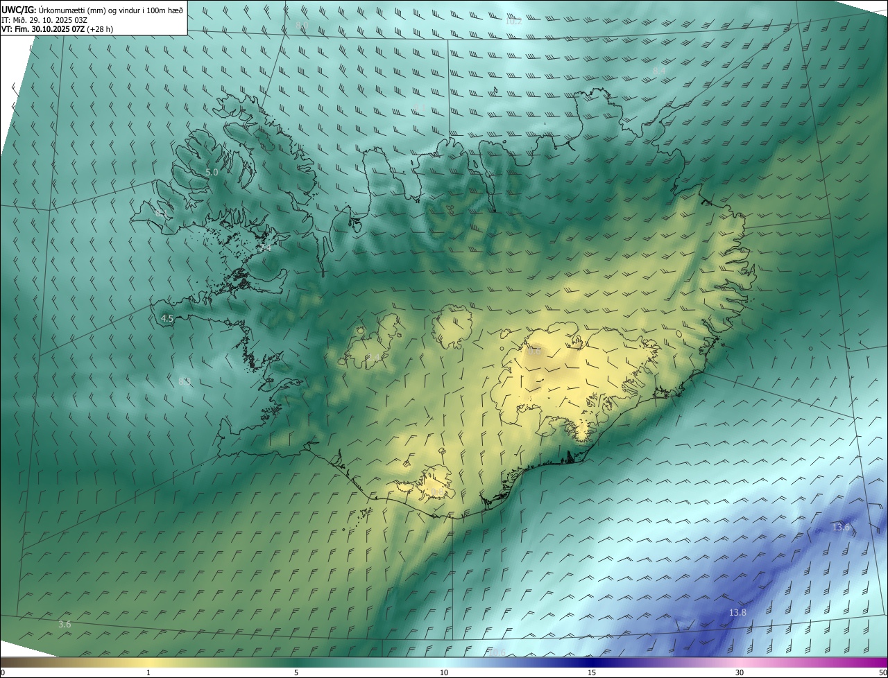Click the "(+28 h)" forecast offset text
This screenshot has height=678, width=888.
tap(99, 29)
